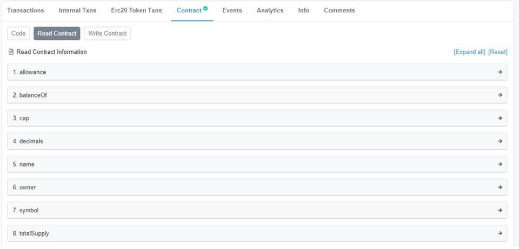
Task: Expand the 3. cap function
Action: pyautogui.click(x=257, y=118)
